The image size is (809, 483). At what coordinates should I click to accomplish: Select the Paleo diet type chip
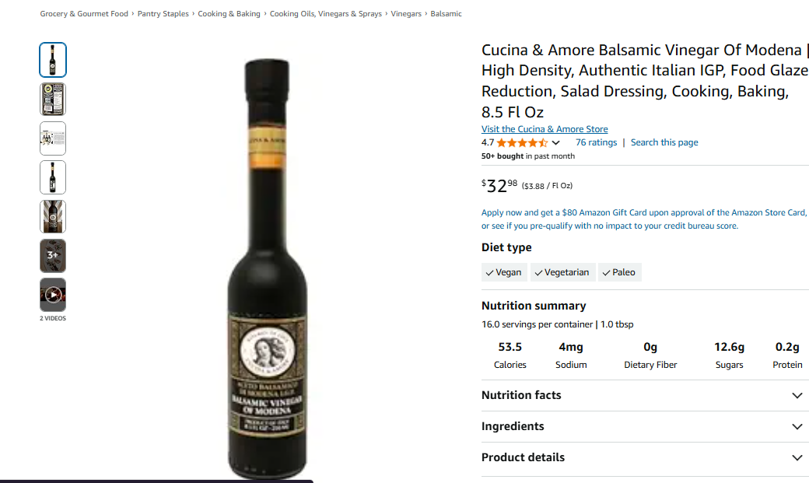(x=620, y=272)
